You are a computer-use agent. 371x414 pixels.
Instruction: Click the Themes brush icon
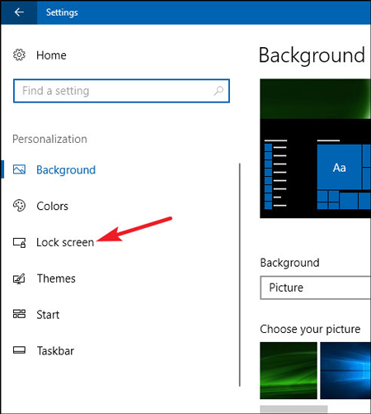pyautogui.click(x=19, y=278)
